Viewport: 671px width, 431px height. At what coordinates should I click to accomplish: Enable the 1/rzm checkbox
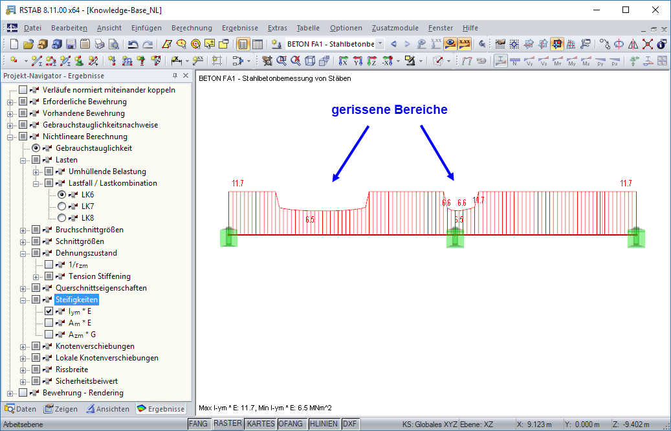click(x=49, y=265)
